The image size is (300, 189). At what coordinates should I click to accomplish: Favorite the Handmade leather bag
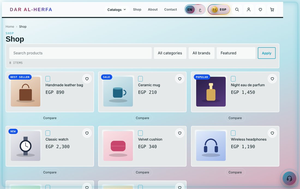tap(87, 79)
